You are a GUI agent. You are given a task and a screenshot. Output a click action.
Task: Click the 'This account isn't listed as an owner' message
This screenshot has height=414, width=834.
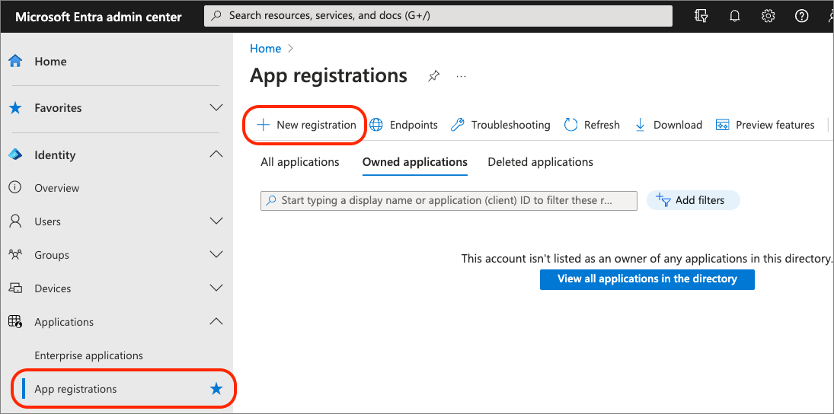pos(647,259)
